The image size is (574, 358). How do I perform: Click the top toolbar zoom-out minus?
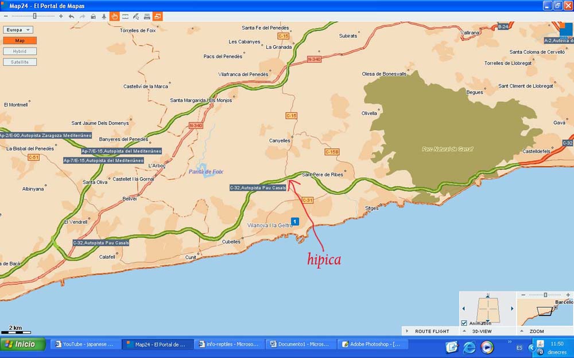tap(5, 16)
